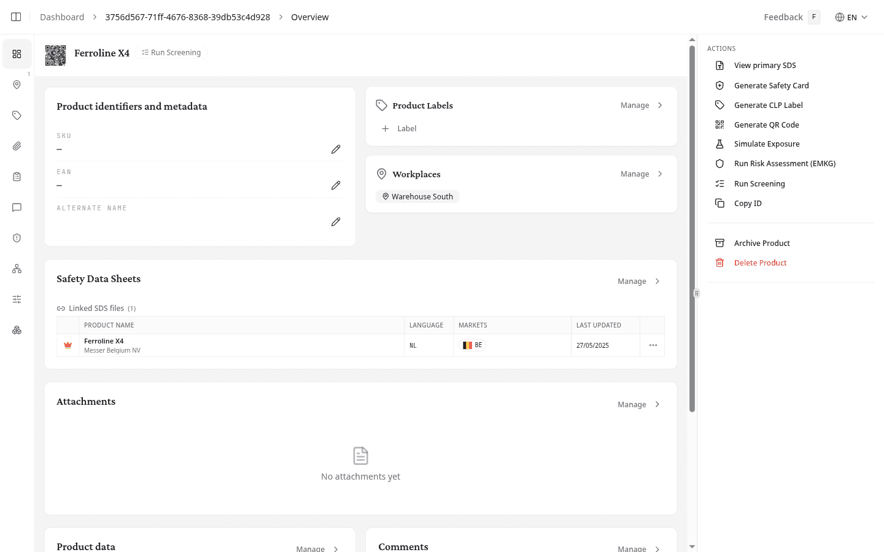Open the comments bubble sidebar icon

pyautogui.click(x=17, y=207)
